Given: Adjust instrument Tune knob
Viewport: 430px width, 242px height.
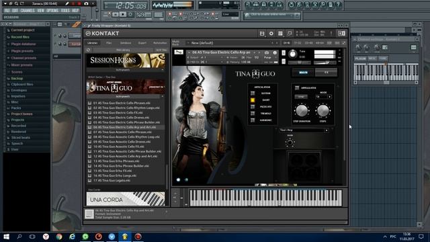Looking at the screenshot, I should coord(293,54).
